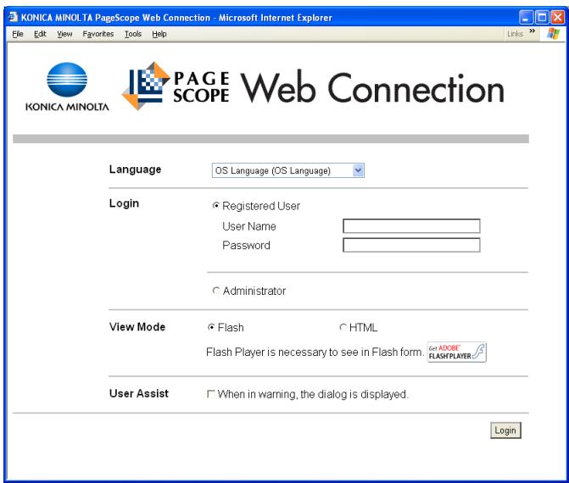Close the Internet Explorer window

point(557,18)
